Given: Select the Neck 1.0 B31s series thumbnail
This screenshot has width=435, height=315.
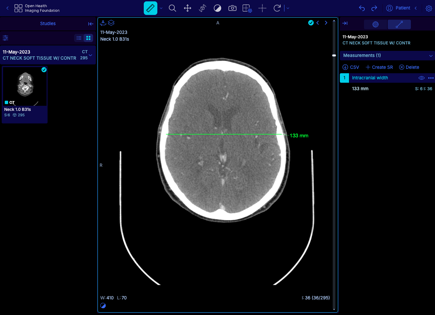Looking at the screenshot, I should pyautogui.click(x=24, y=95).
